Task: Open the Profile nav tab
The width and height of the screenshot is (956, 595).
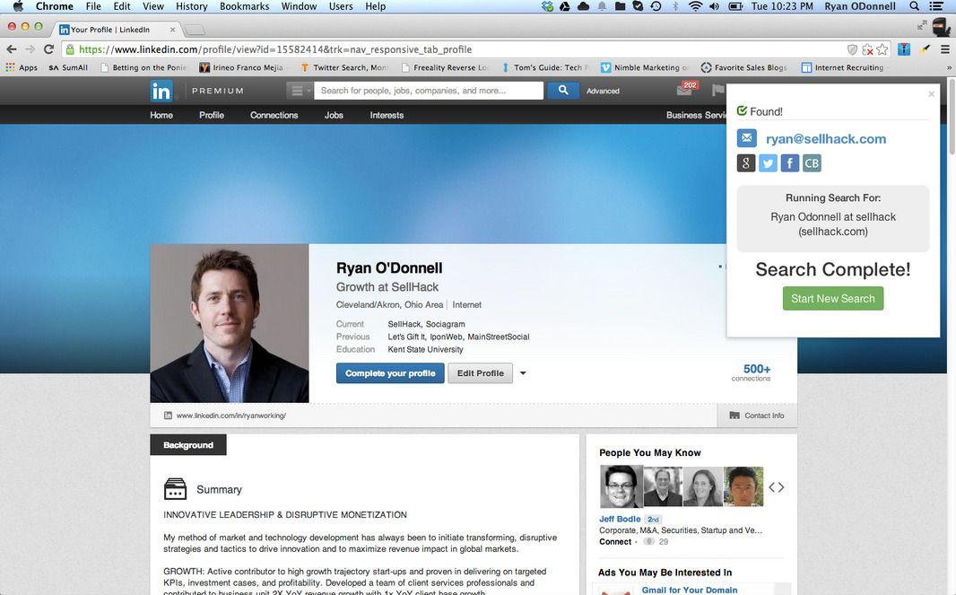Action: tap(211, 115)
